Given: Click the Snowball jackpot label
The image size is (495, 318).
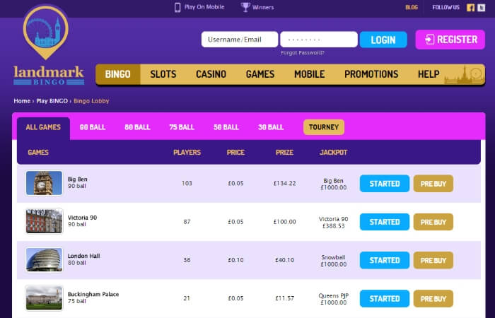Looking at the screenshot, I should (x=333, y=257).
